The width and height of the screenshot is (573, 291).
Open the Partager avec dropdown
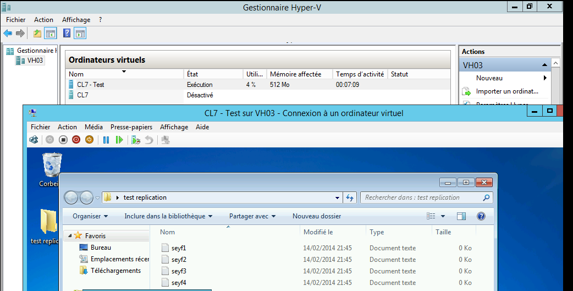pos(252,216)
